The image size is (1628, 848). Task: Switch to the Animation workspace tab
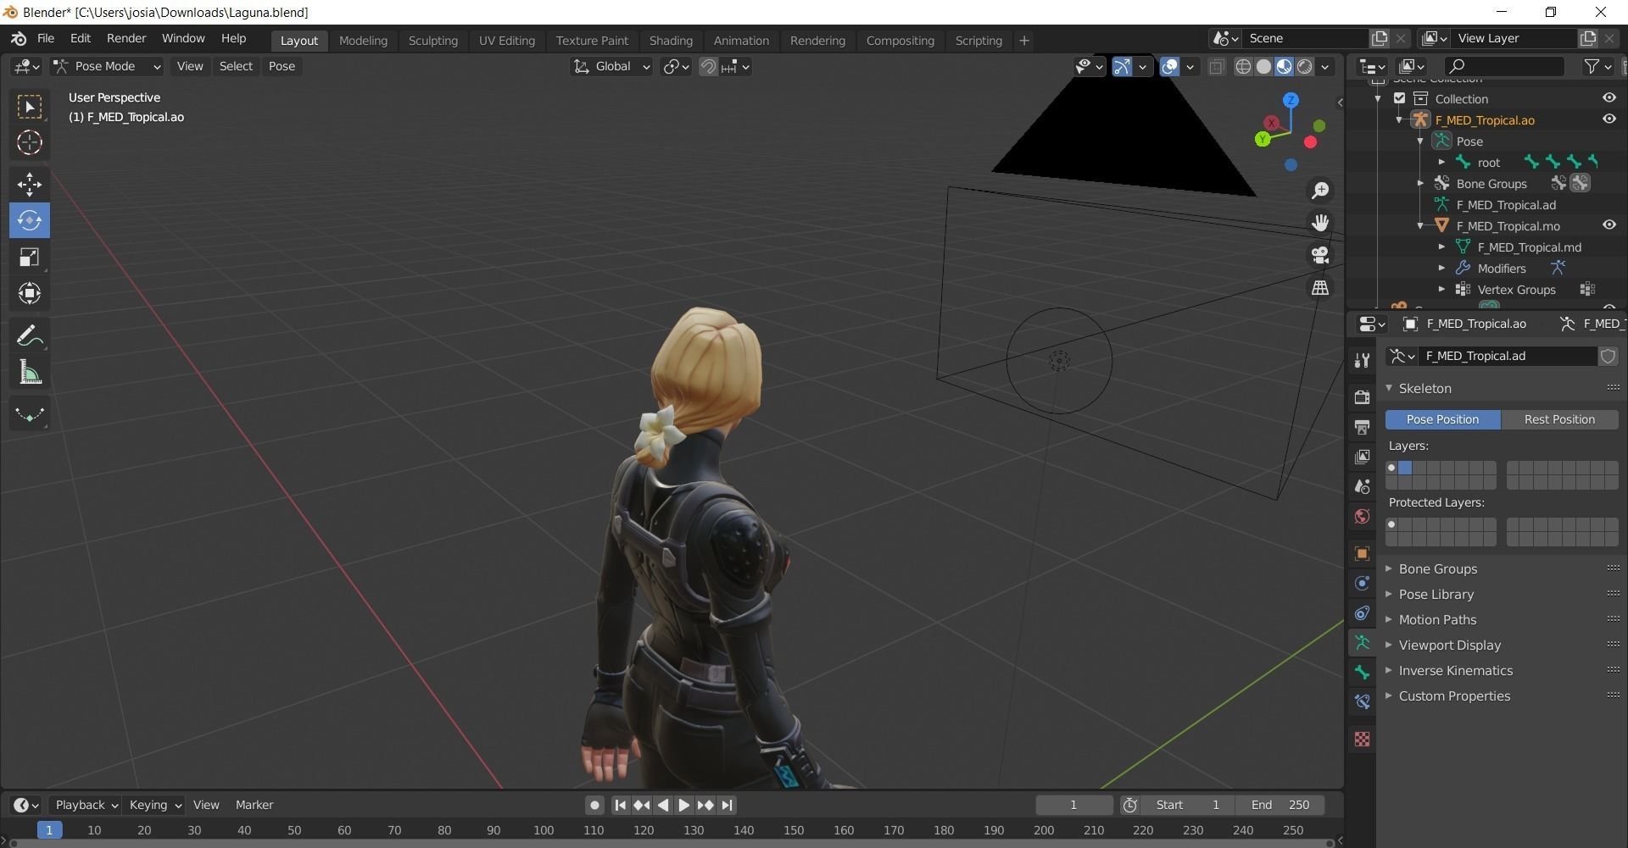[x=740, y=41]
